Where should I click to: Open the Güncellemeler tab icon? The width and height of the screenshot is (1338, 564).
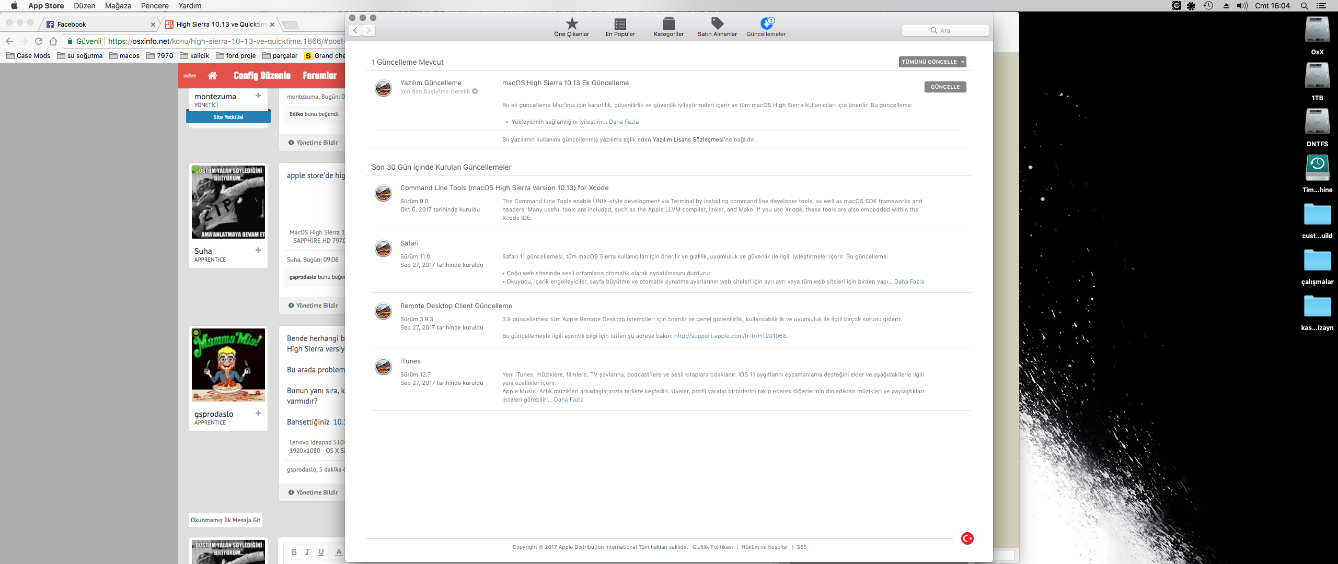coord(766,23)
